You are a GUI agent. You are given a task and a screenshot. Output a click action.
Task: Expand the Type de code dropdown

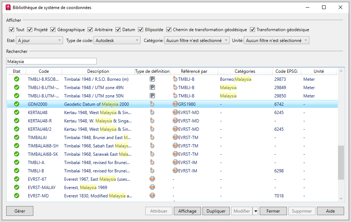[x=117, y=41]
